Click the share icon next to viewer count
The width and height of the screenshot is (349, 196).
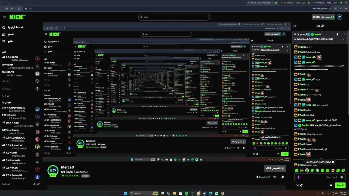274,177
